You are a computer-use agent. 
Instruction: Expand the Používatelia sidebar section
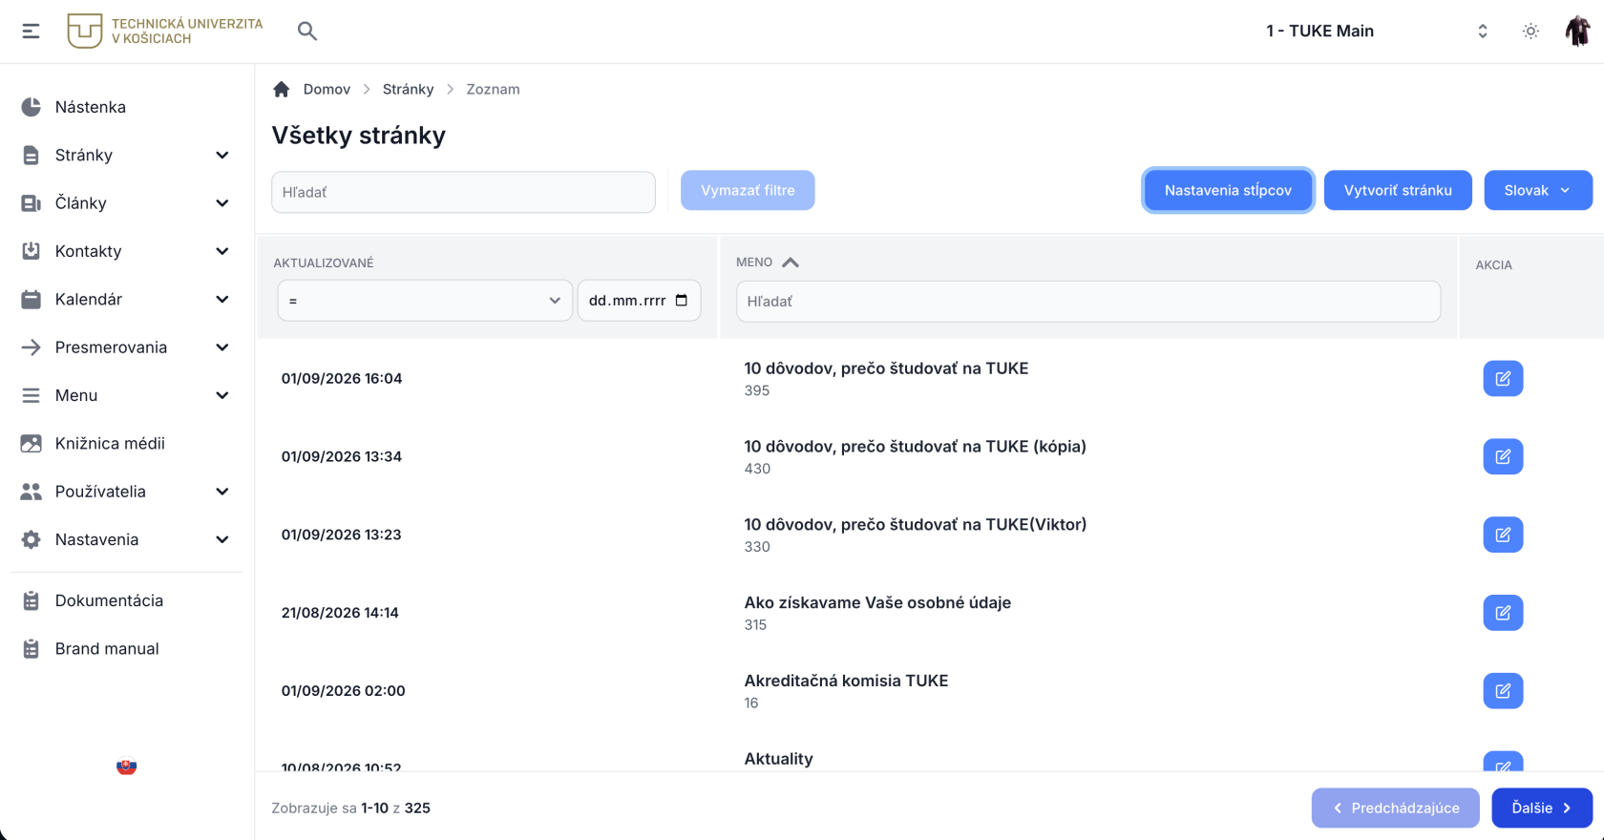pyautogui.click(x=127, y=492)
